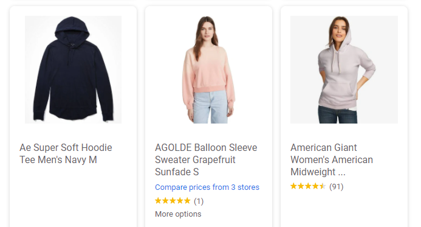The height and width of the screenshot is (227, 421).
Task: Expand More options under the AGOLDE sweater
Action: pos(178,214)
